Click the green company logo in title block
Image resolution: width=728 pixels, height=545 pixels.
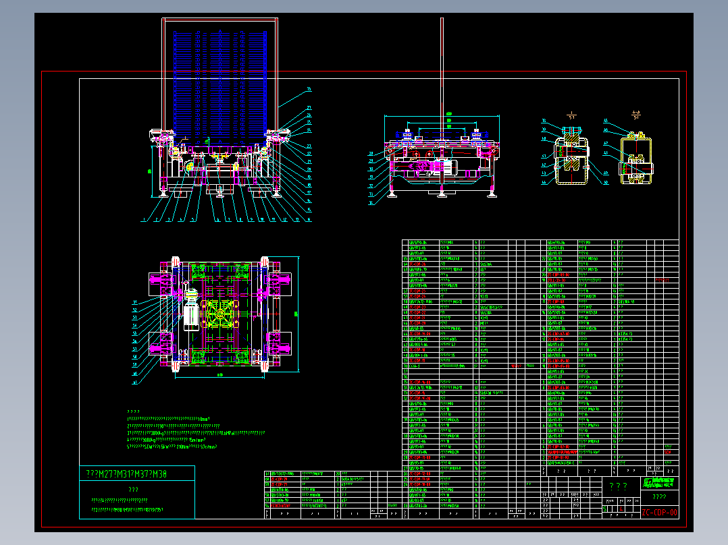(659, 484)
